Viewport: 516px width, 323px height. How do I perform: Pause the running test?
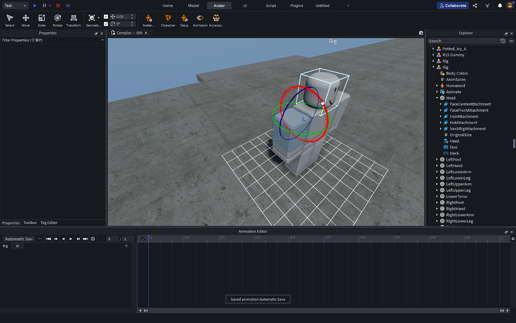44,6
